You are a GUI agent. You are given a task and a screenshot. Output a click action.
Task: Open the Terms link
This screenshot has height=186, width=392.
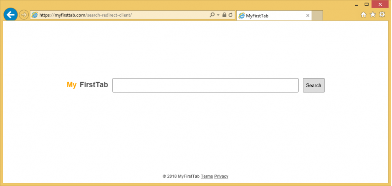coord(207,176)
